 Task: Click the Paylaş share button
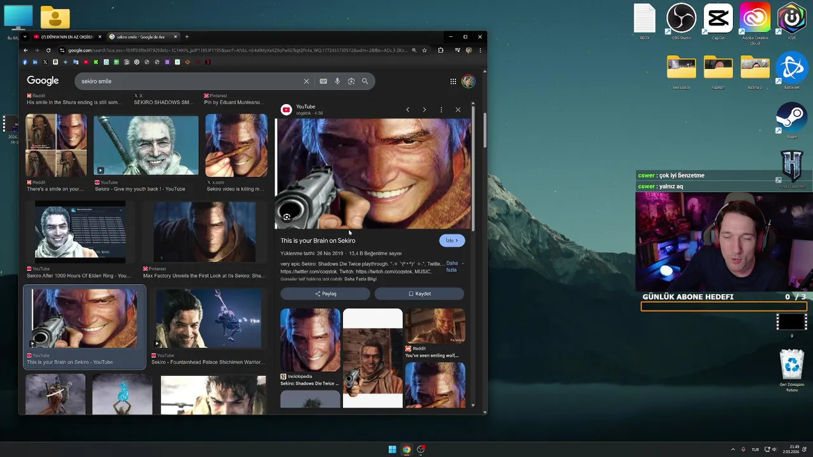[x=325, y=294]
